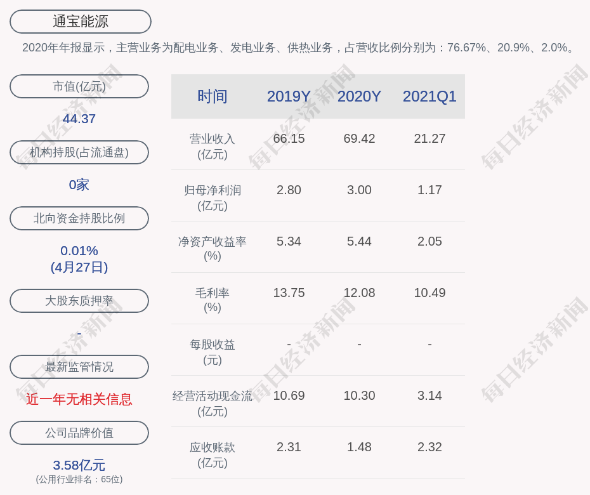The image size is (590, 495).
Task: Select the 2020Y column header
Action: tap(359, 96)
